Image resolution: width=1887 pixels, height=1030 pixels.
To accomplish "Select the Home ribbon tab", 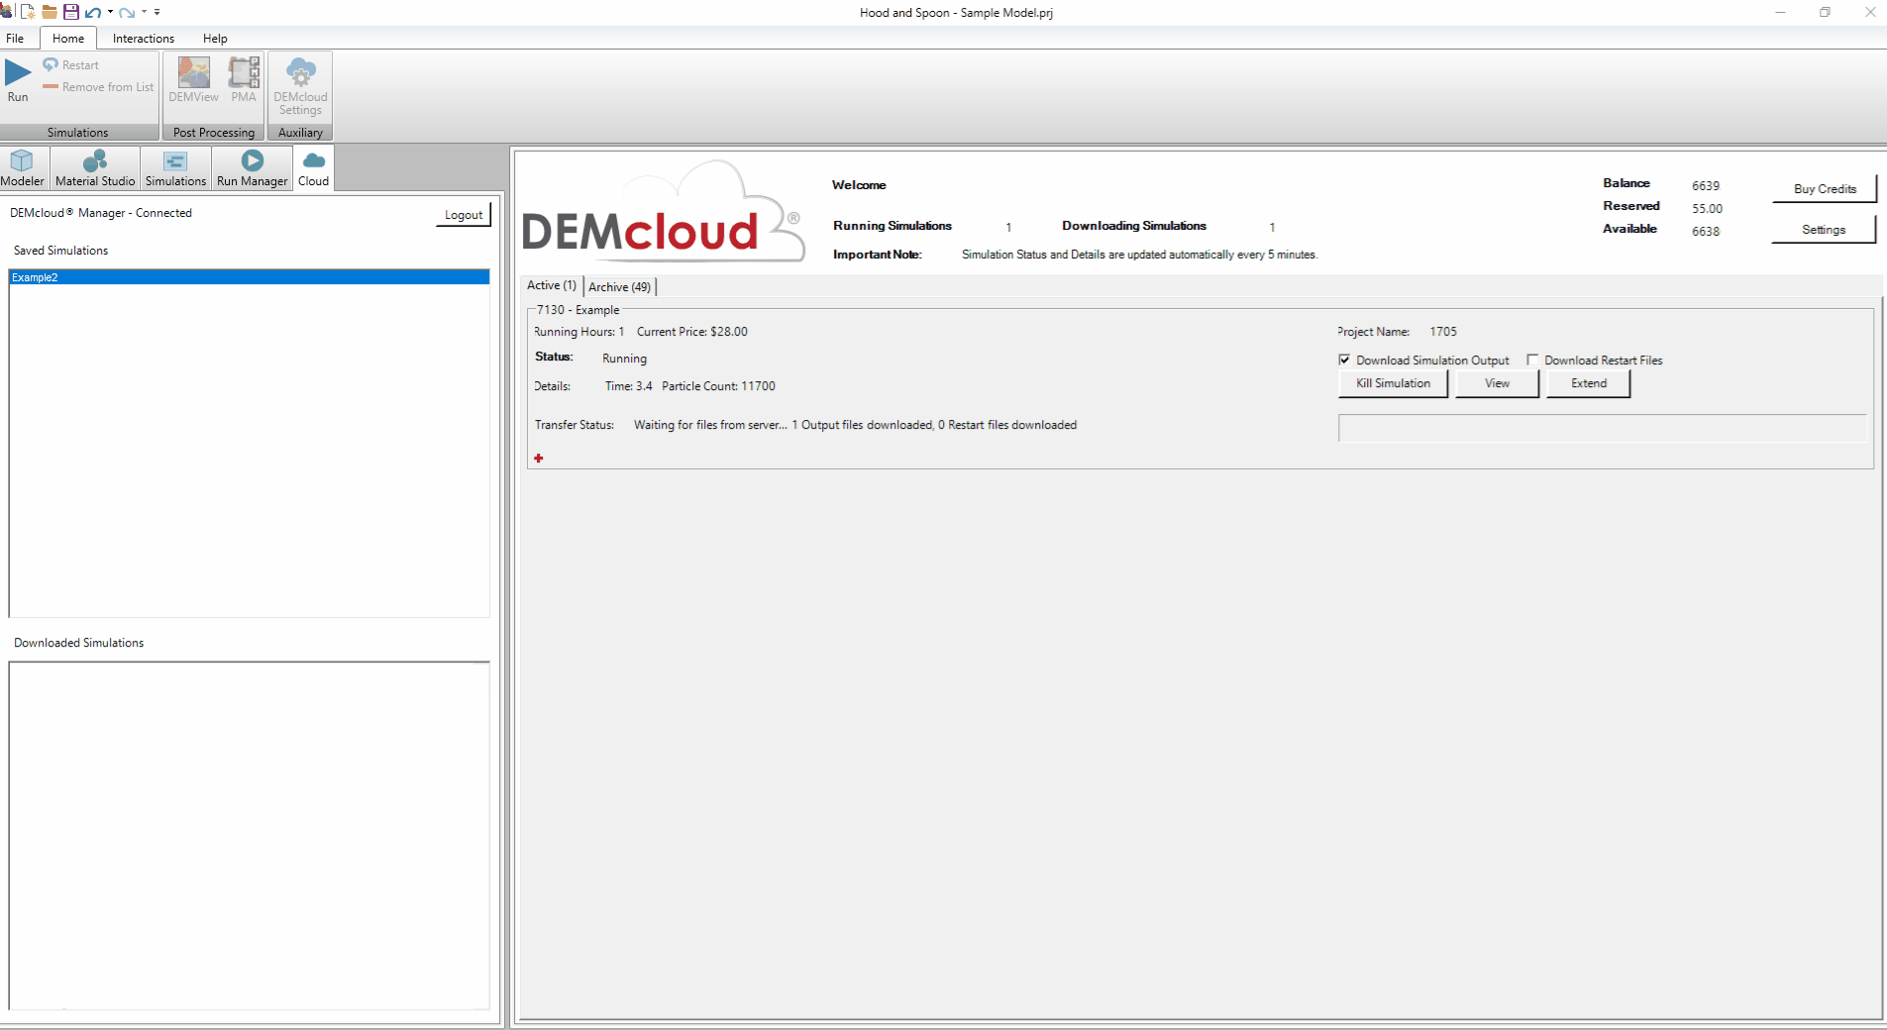I will point(68,38).
